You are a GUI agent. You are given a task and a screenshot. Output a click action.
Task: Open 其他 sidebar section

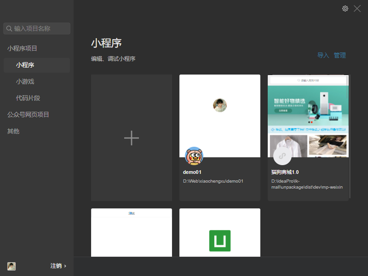pyautogui.click(x=13, y=131)
